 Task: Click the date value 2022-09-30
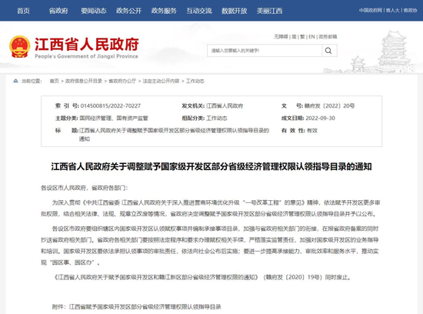(321, 118)
